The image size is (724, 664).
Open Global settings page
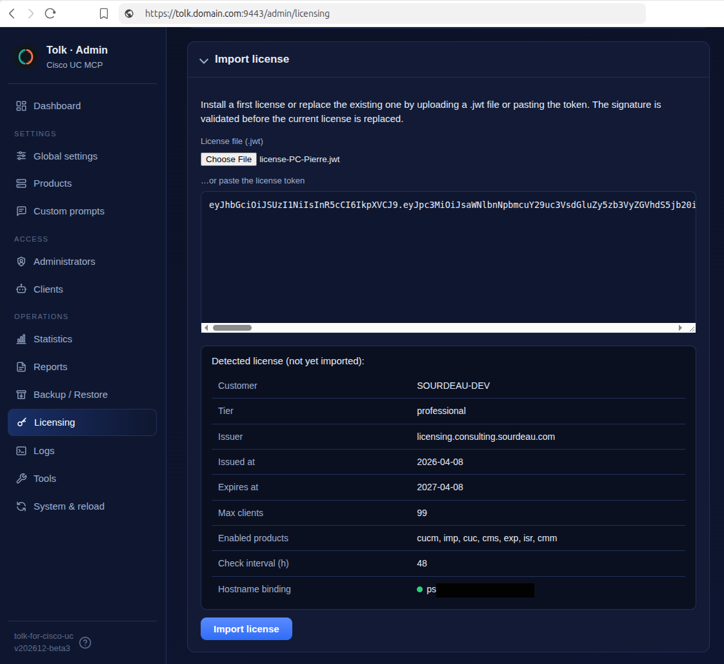click(82, 156)
